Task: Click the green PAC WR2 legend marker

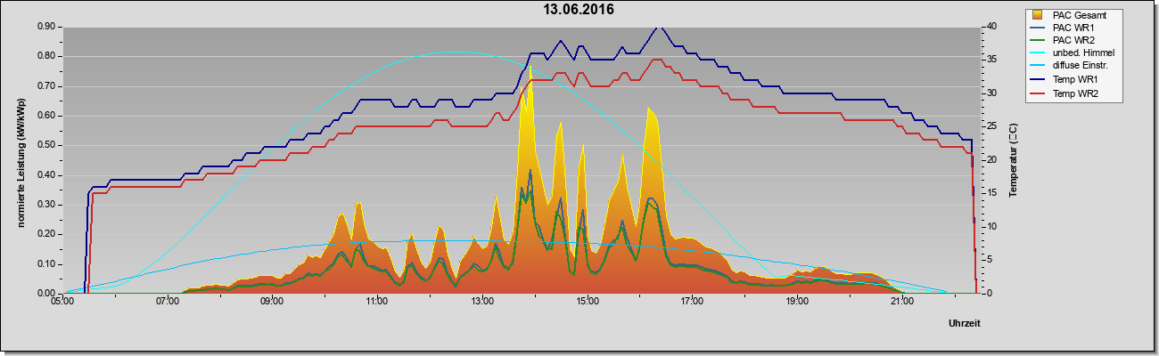Action: (x=1039, y=41)
